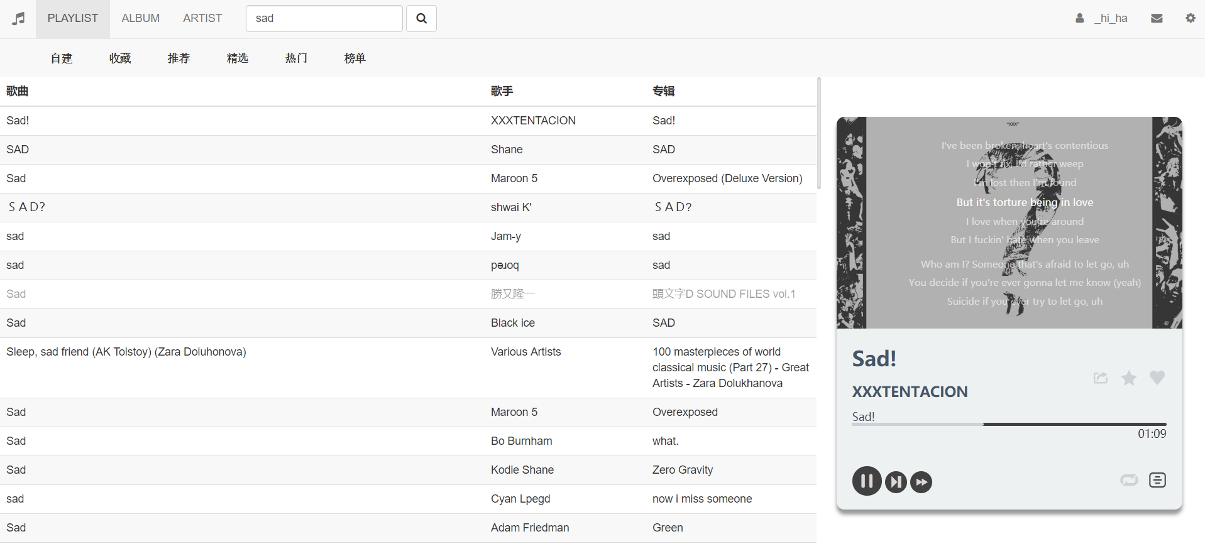The image size is (1205, 556).
Task: Open the user profile icon beside _hi_ha
Action: (x=1079, y=18)
